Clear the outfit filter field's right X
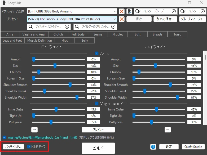Screen dimensions: 207x155 tap(203, 11)
